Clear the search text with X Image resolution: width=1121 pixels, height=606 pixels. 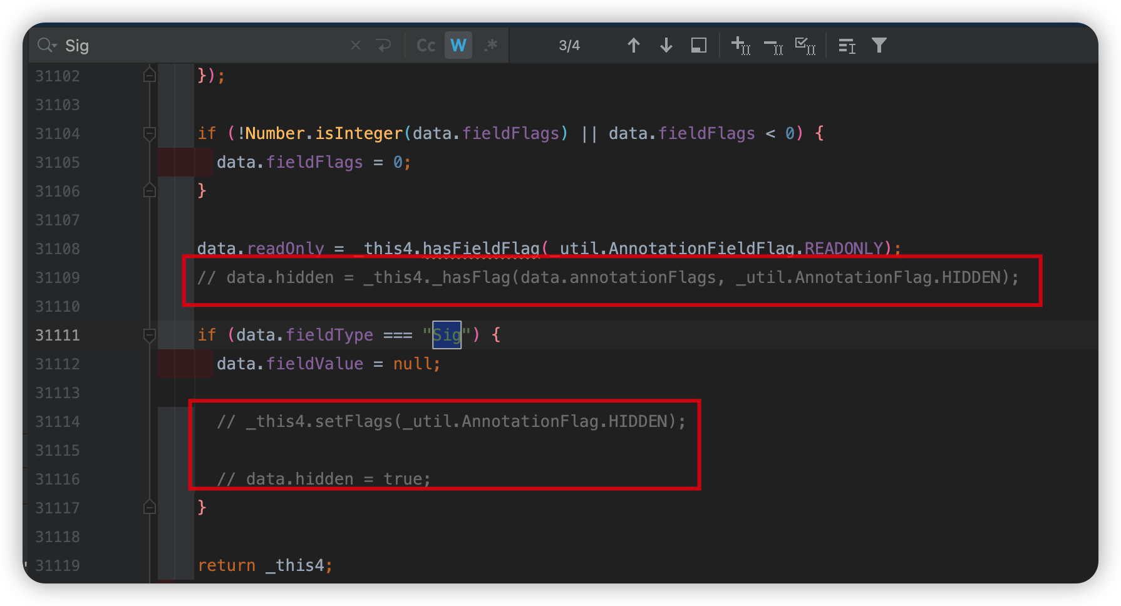click(356, 45)
